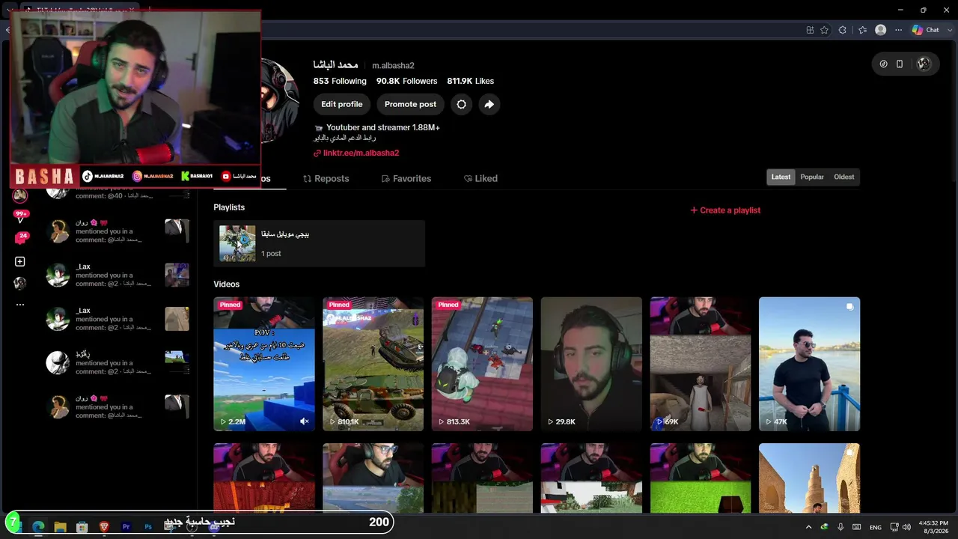Viewport: 958px width, 539px height.
Task: Open the activity icon with 99+ badge
Action: coord(20,217)
